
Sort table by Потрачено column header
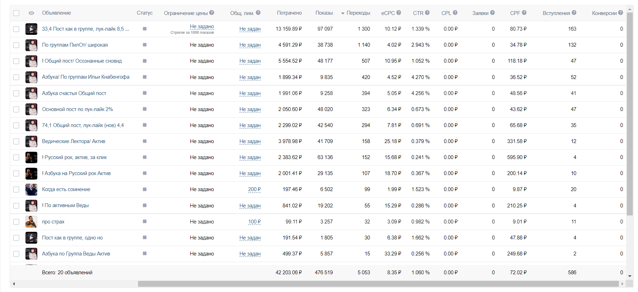coord(289,13)
